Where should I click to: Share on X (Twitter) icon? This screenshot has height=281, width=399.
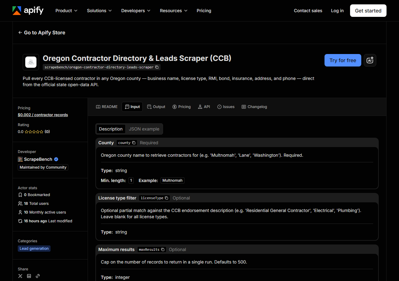(x=20, y=276)
